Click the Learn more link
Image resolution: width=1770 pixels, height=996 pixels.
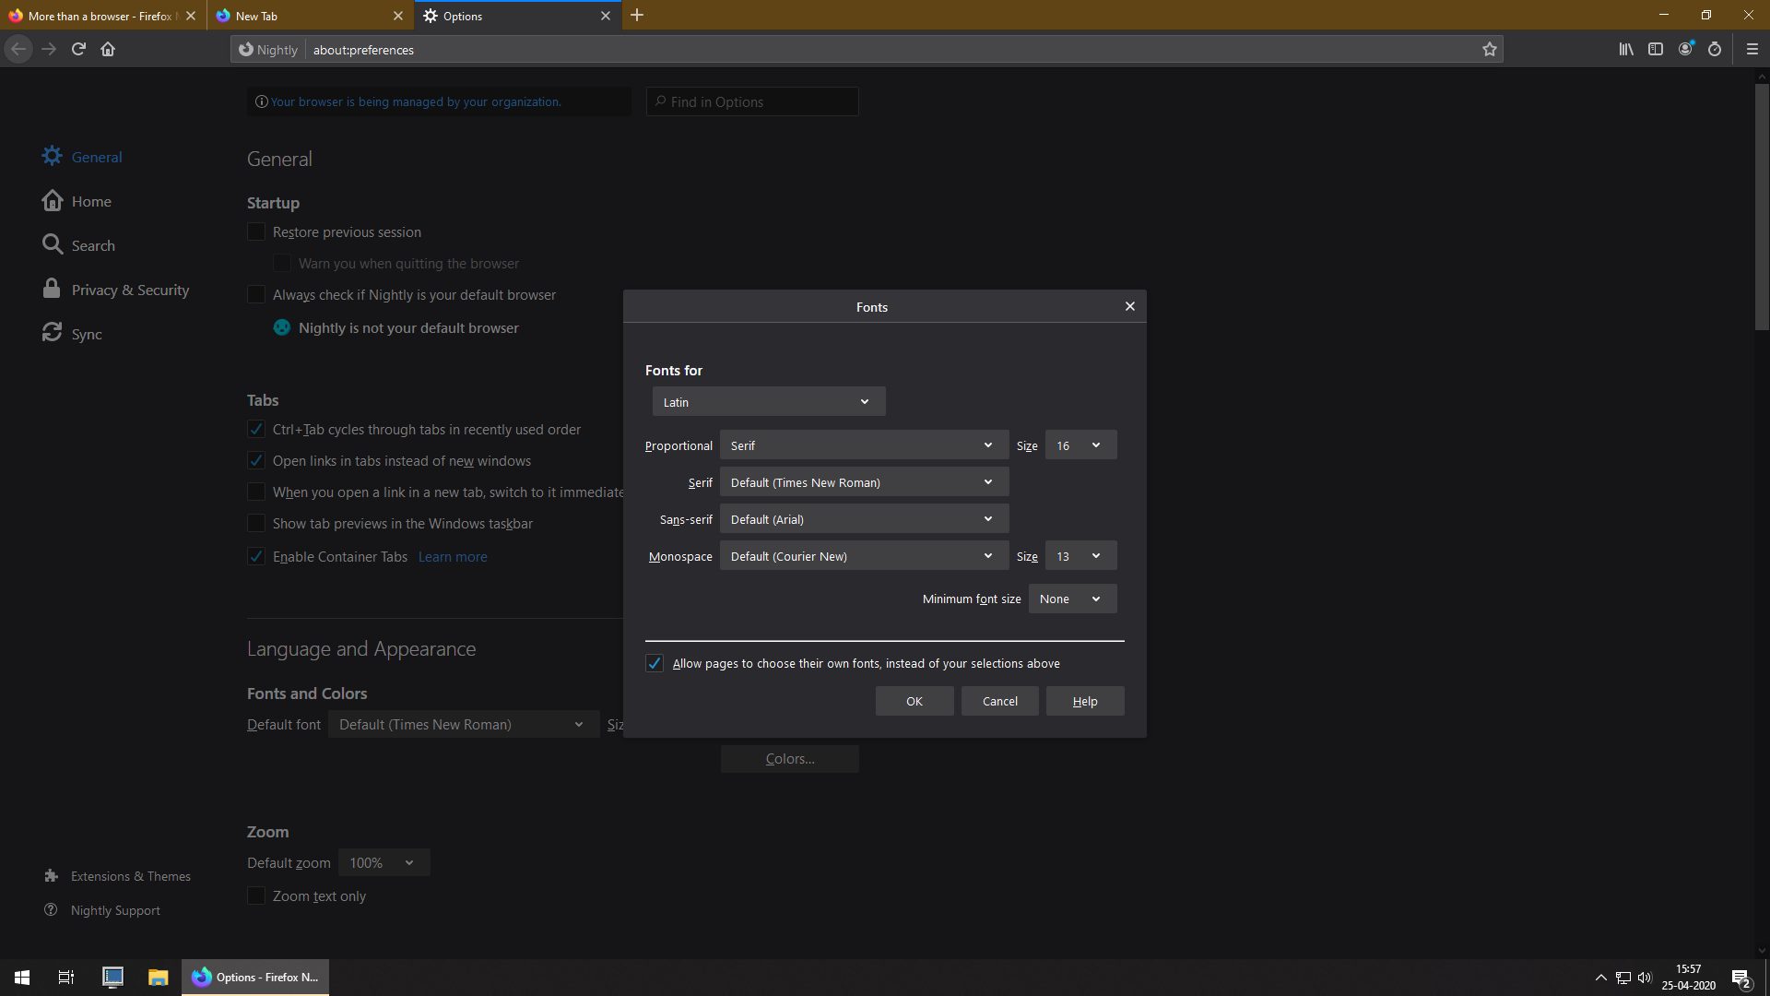[453, 557]
